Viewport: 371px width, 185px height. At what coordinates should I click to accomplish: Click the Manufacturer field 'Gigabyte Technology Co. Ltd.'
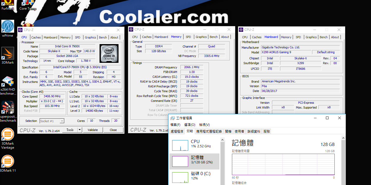pyautogui.click(x=300, y=47)
